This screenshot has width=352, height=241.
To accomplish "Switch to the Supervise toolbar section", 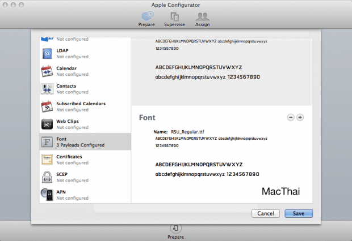I will pyautogui.click(x=174, y=19).
